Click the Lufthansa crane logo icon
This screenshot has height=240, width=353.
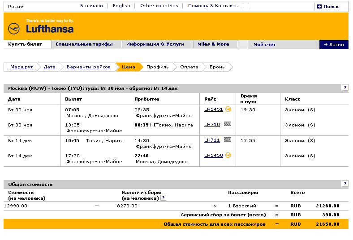coord(14,29)
